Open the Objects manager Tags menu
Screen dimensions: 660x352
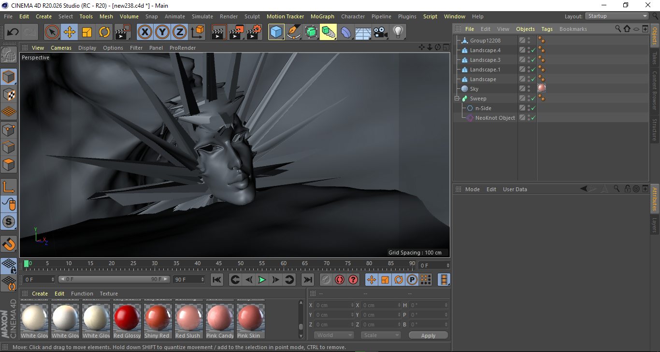pyautogui.click(x=547, y=29)
